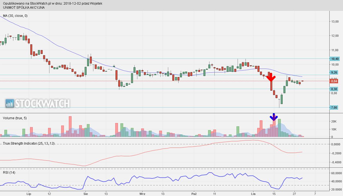Click the red 8,84 current price label
The width and height of the screenshot is (343, 196).
(x=334, y=81)
